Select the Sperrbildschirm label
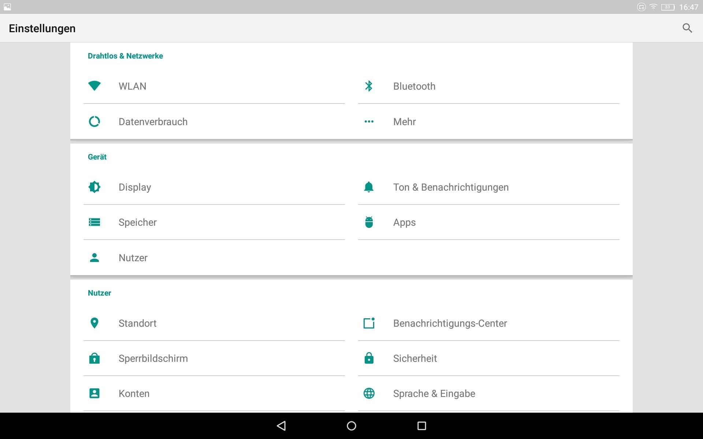The height and width of the screenshot is (439, 703). [153, 359]
